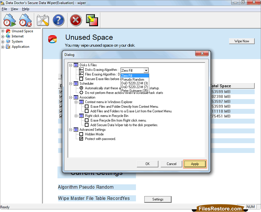Image resolution: width=261 pixels, height=212 pixels.
Task: Choose Peter Gutmann (35) algorithm option
Action: point(135,91)
